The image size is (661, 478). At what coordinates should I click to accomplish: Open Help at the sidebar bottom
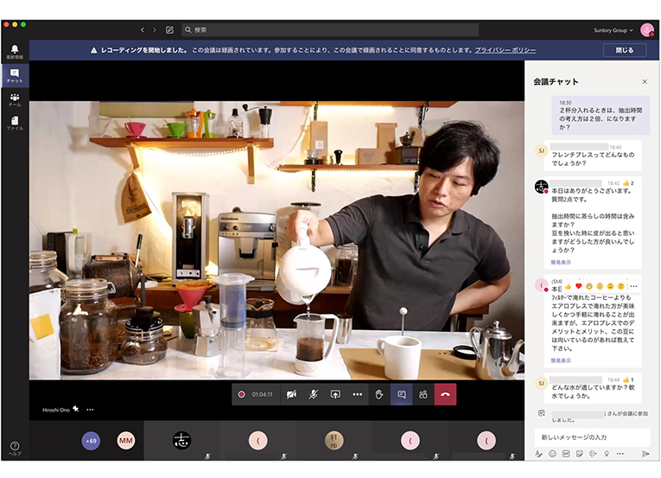(15, 449)
